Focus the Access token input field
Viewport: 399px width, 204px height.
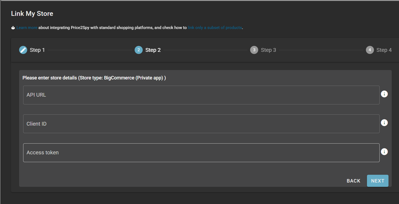[201, 153]
